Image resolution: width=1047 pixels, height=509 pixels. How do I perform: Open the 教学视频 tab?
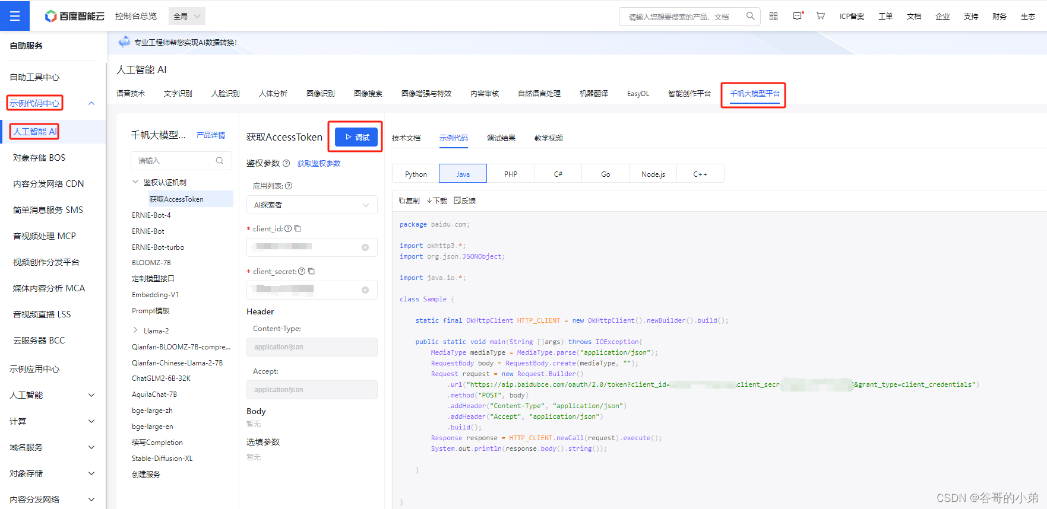tap(549, 138)
